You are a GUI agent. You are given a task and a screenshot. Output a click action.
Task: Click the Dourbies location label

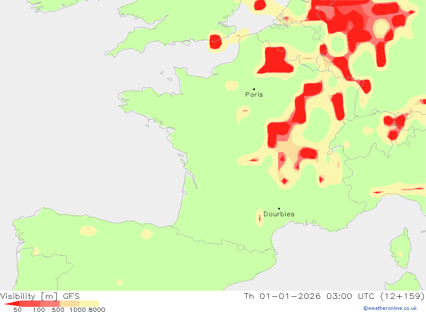279,214
